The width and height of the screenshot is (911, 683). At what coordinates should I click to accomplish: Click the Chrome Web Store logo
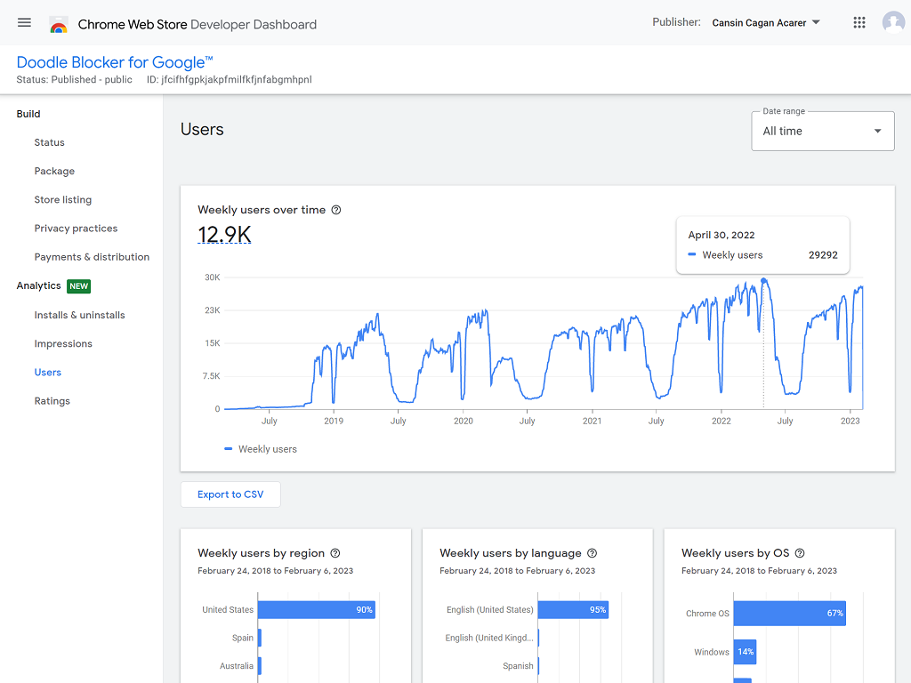pos(59,24)
